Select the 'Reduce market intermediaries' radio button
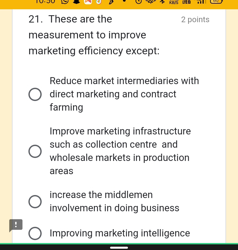238x250 pixels. coord(35,94)
